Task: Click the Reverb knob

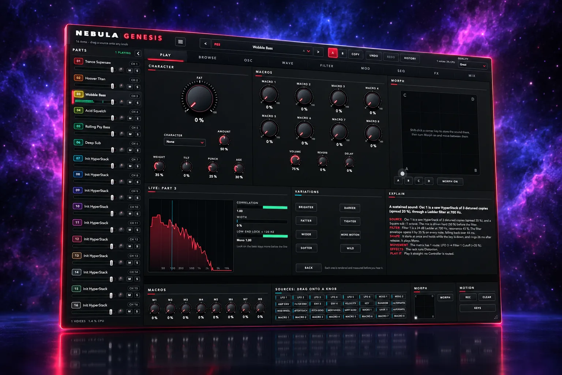Action: (322, 161)
